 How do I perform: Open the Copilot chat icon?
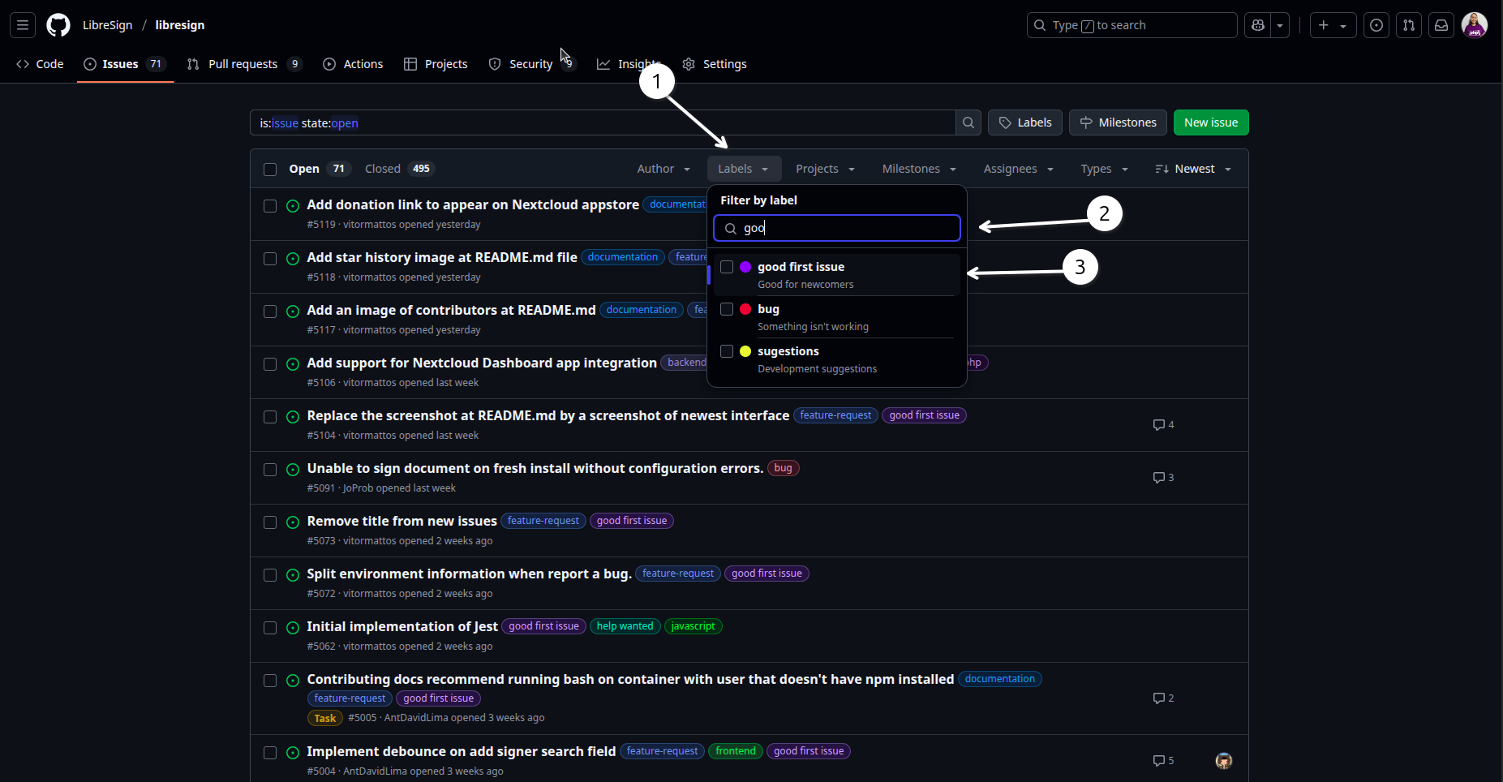(x=1258, y=25)
